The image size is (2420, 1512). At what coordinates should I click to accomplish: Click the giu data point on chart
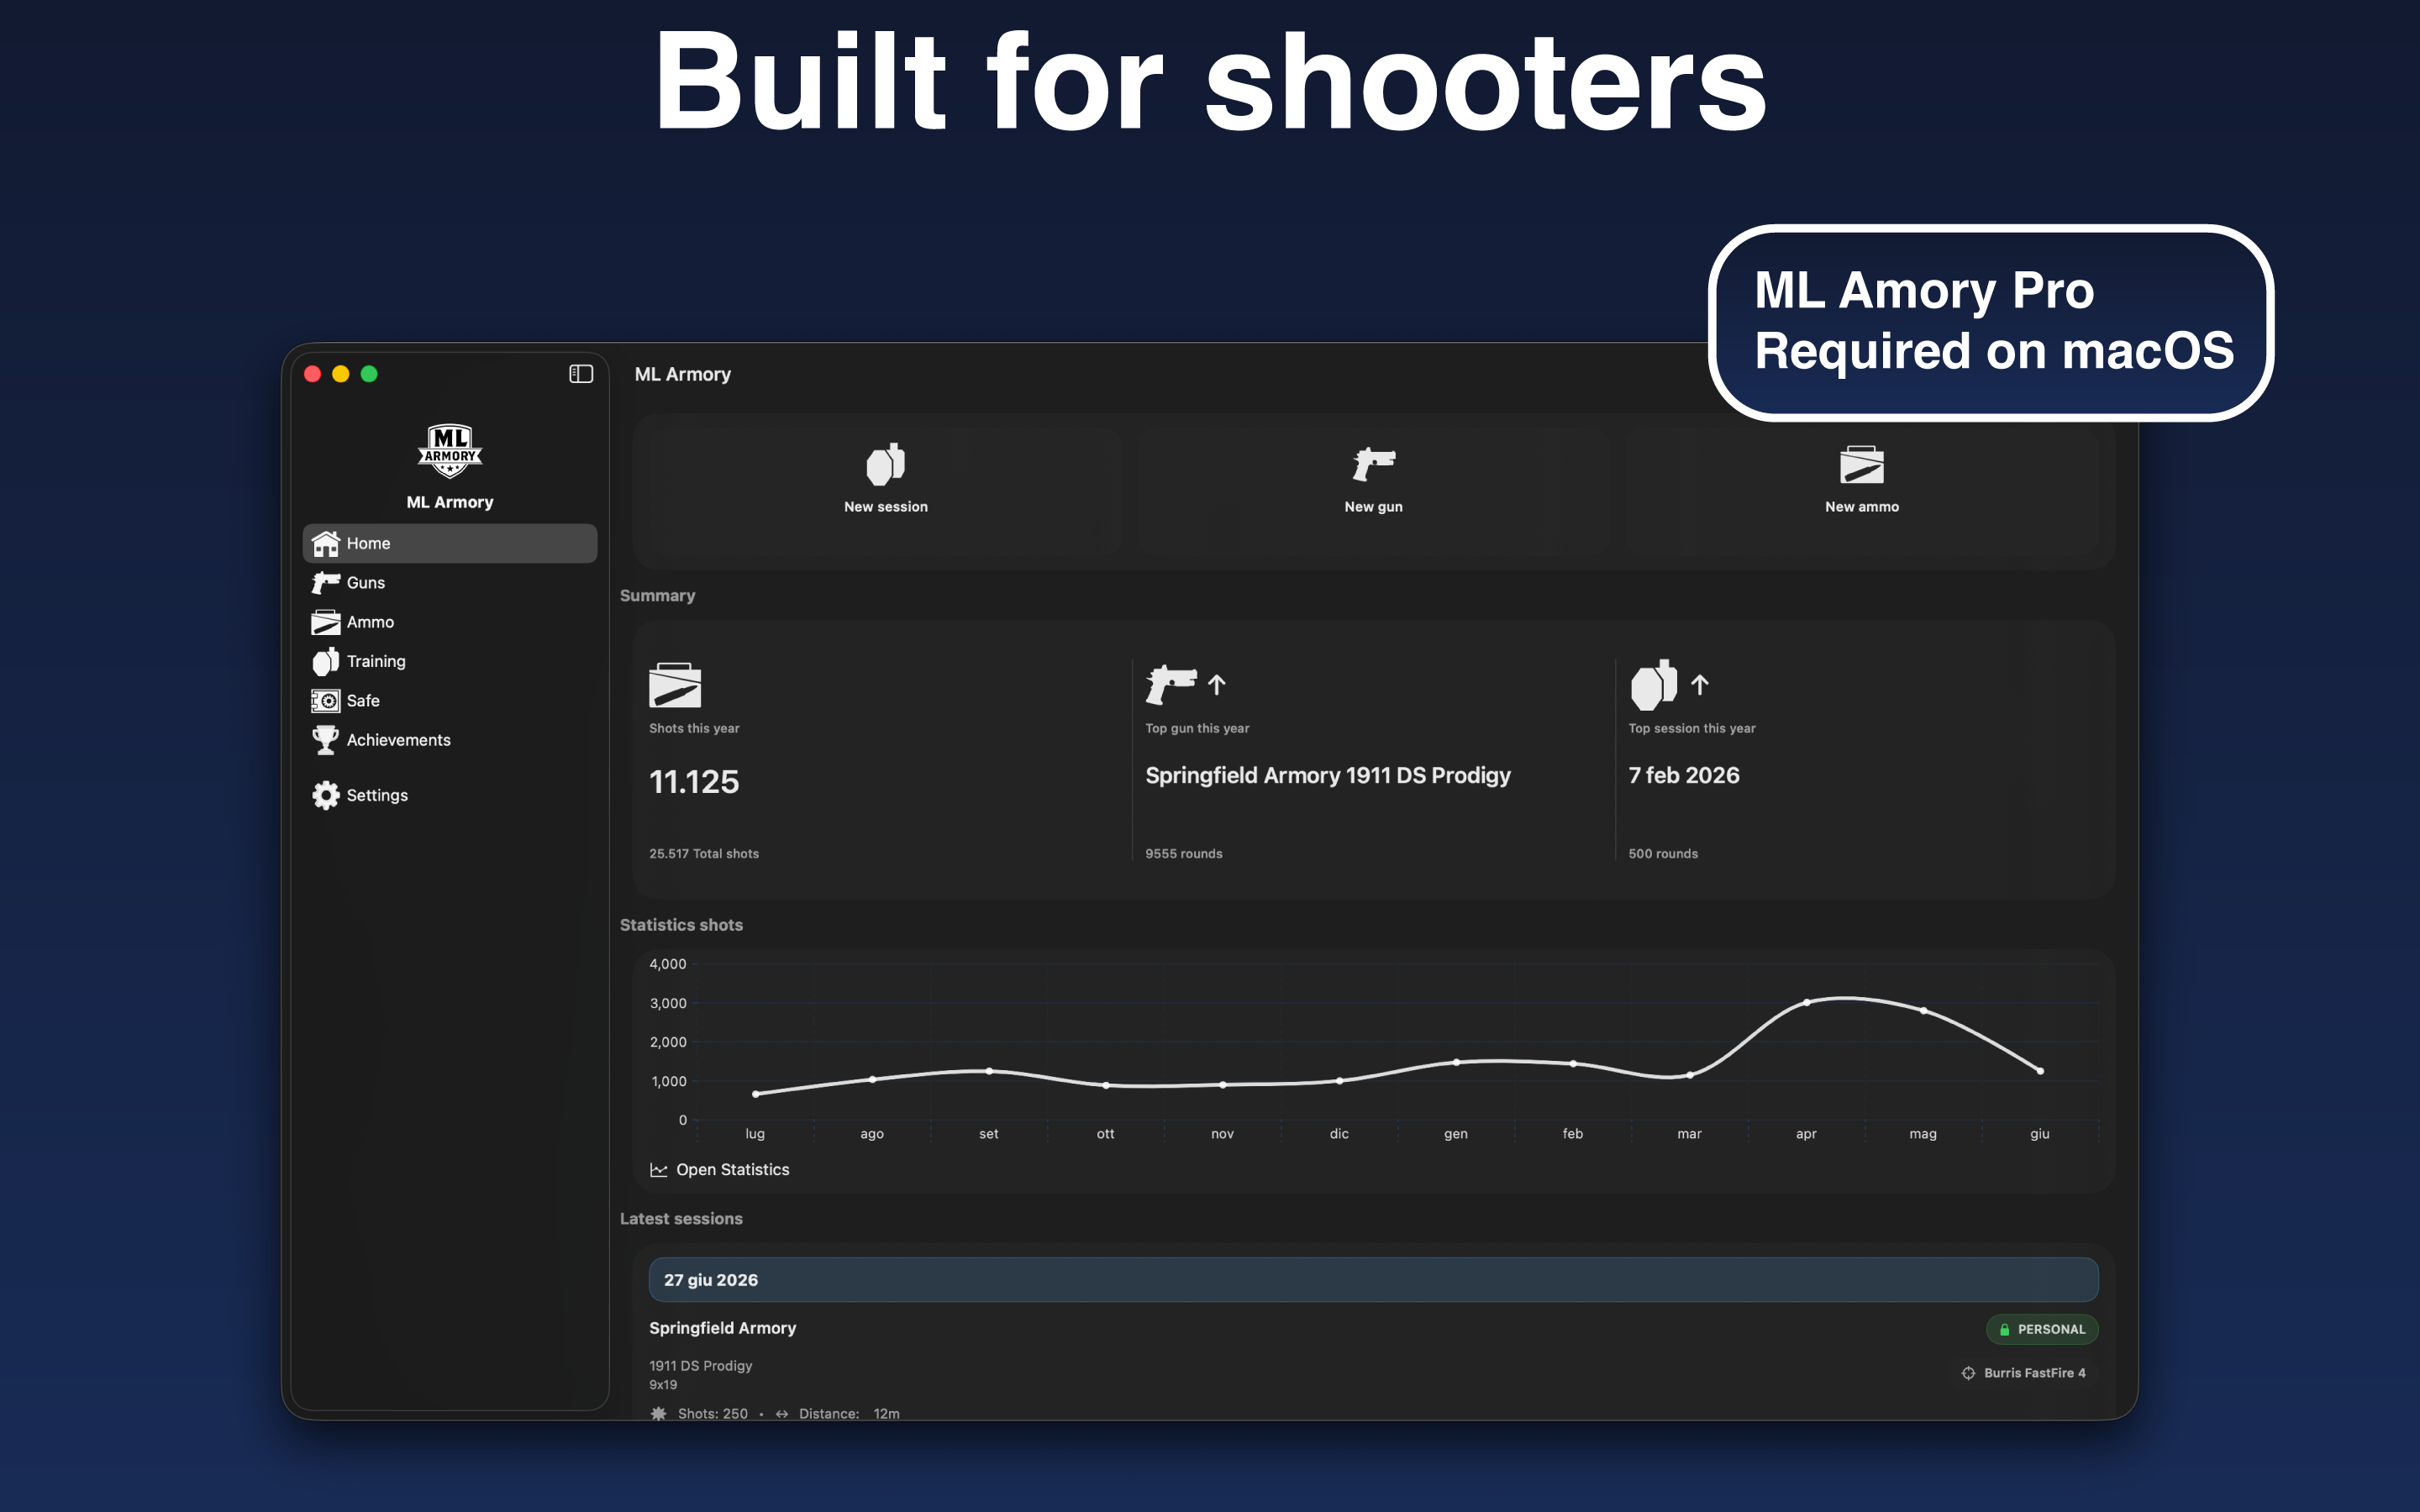[2040, 1071]
